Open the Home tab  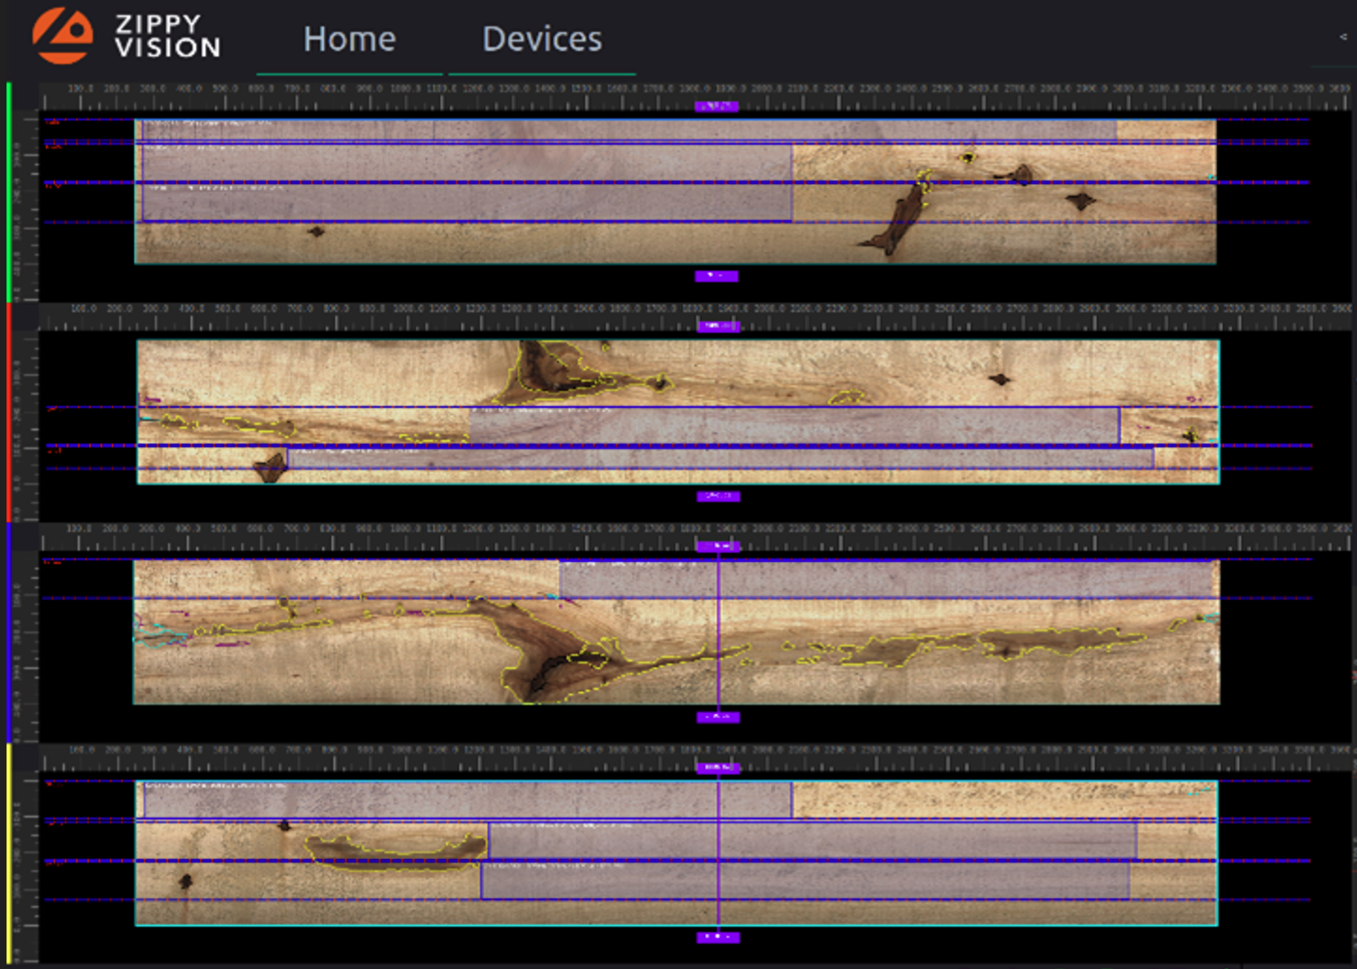(349, 39)
